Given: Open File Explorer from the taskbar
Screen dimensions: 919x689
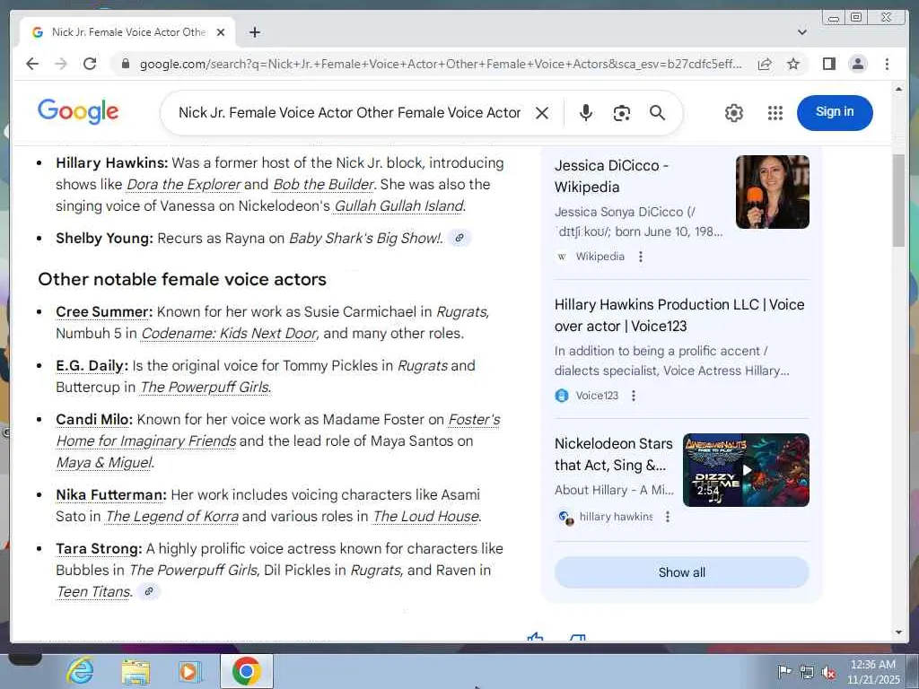Looking at the screenshot, I should [x=136, y=671].
